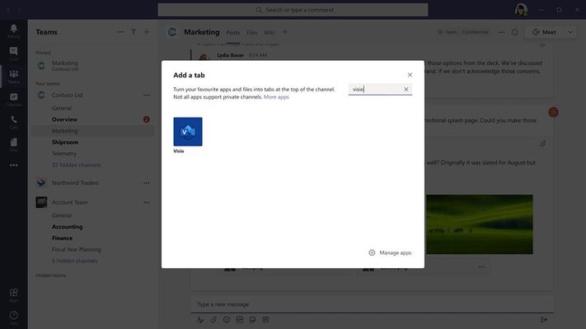Open the Accounting channel
This screenshot has width=586, height=329.
(68, 227)
